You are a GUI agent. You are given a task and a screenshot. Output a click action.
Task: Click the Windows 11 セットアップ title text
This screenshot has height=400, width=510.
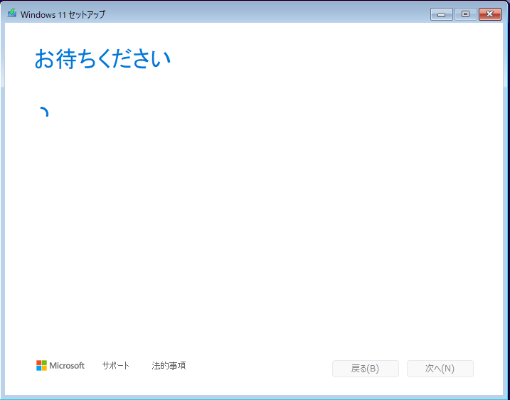click(63, 14)
